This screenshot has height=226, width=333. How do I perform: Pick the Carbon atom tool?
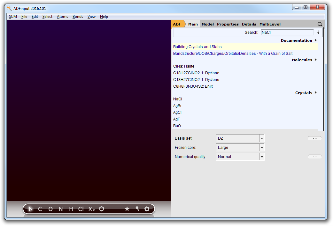40,209
